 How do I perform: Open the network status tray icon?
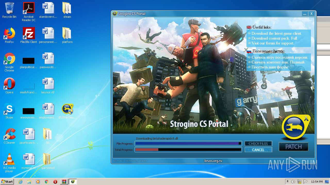(x=299, y=182)
